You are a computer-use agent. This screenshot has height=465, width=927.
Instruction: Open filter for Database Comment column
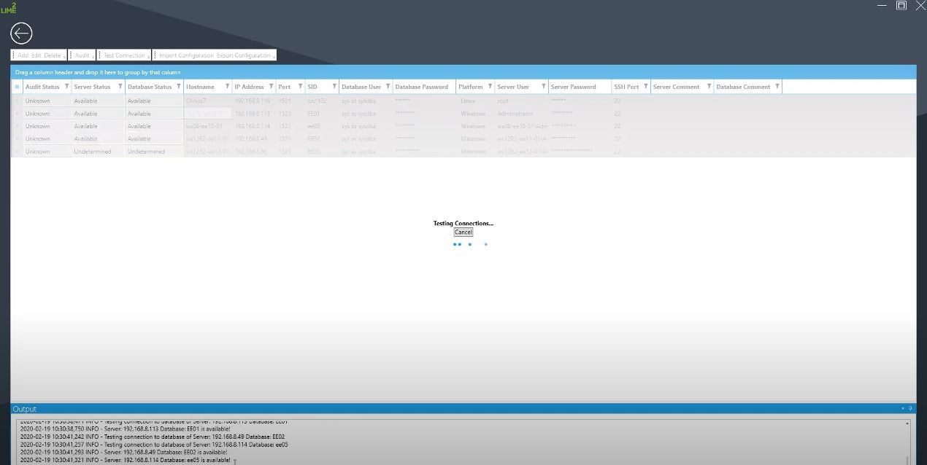tap(777, 87)
